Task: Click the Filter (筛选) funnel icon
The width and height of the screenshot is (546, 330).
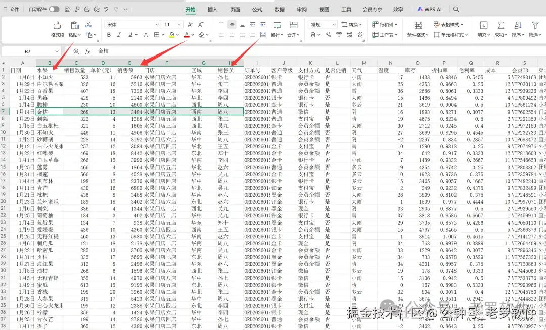Action: [535, 25]
